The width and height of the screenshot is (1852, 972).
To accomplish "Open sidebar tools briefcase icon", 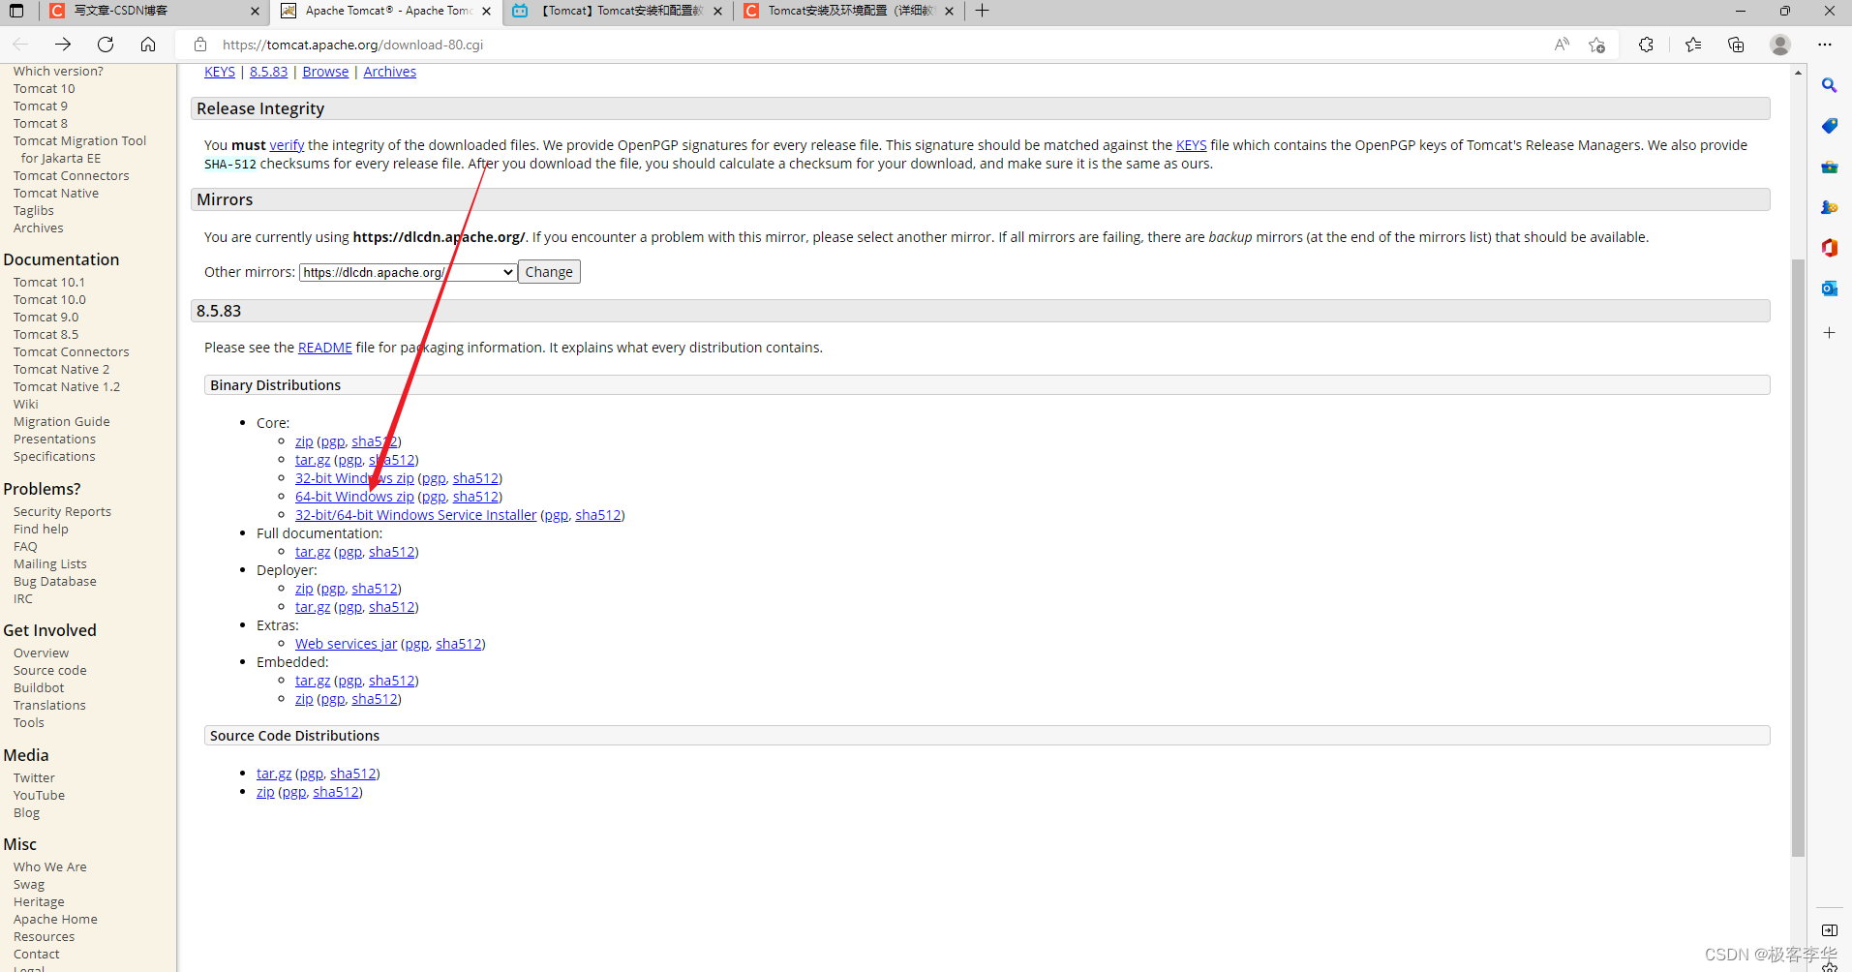I will coord(1829,167).
